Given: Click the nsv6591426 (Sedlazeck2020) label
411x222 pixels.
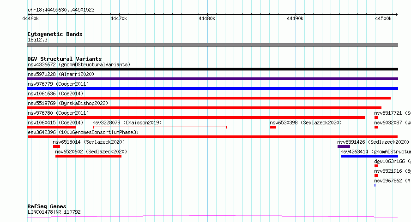Looking at the screenshot, I should (x=373, y=142).
